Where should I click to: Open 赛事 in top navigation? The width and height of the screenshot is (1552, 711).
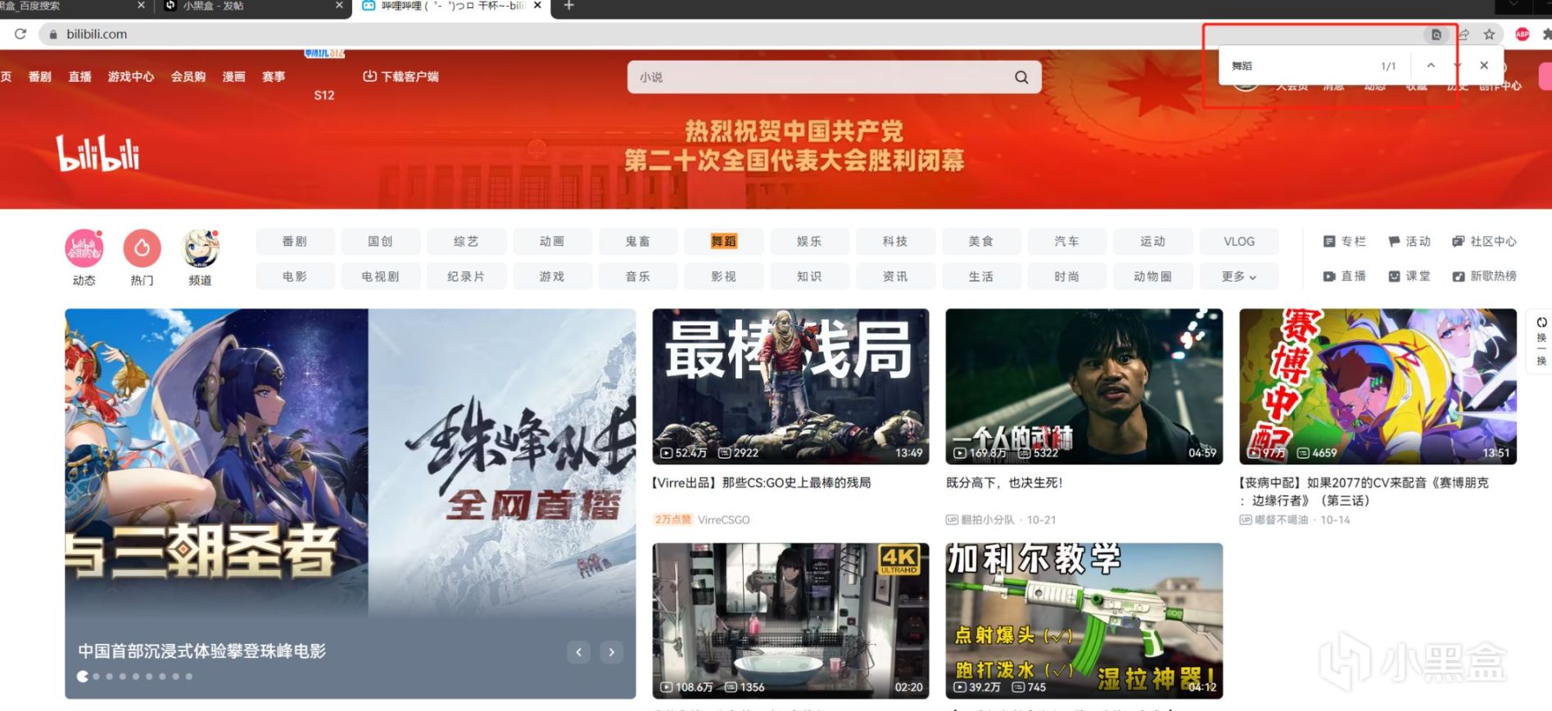[x=274, y=76]
